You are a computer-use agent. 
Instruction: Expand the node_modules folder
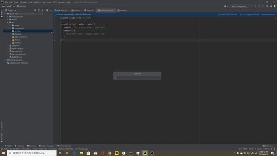(x=7, y=16)
